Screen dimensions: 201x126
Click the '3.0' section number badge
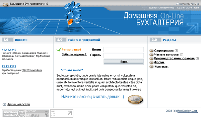155,40
